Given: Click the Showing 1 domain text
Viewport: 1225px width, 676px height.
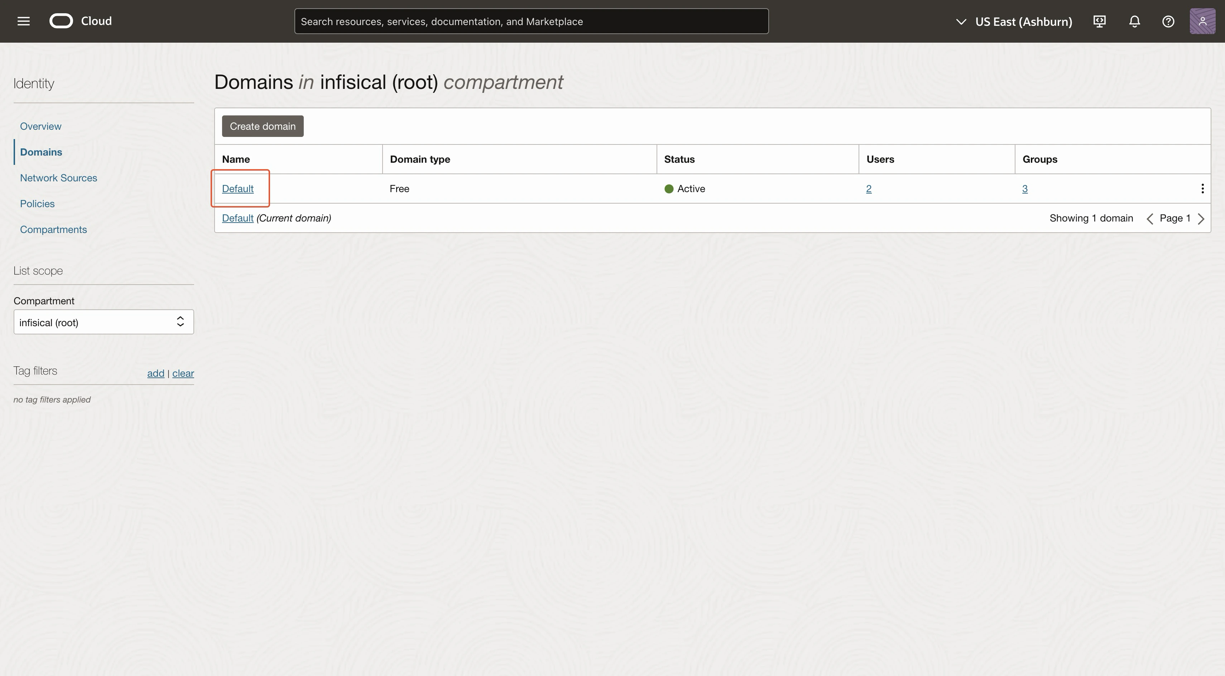Looking at the screenshot, I should point(1091,218).
